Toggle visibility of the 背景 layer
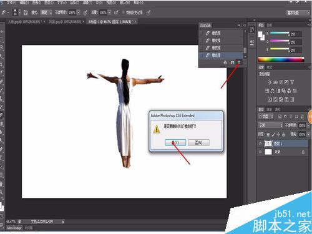This screenshot has width=312, height=234. tap(260, 152)
